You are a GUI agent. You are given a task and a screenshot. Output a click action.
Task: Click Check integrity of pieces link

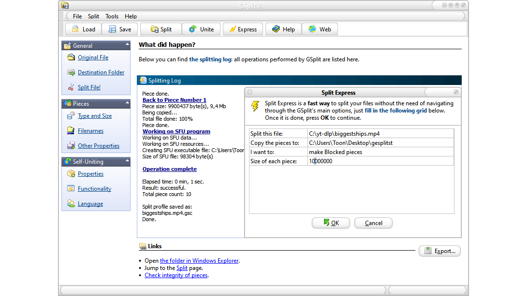tap(176, 275)
